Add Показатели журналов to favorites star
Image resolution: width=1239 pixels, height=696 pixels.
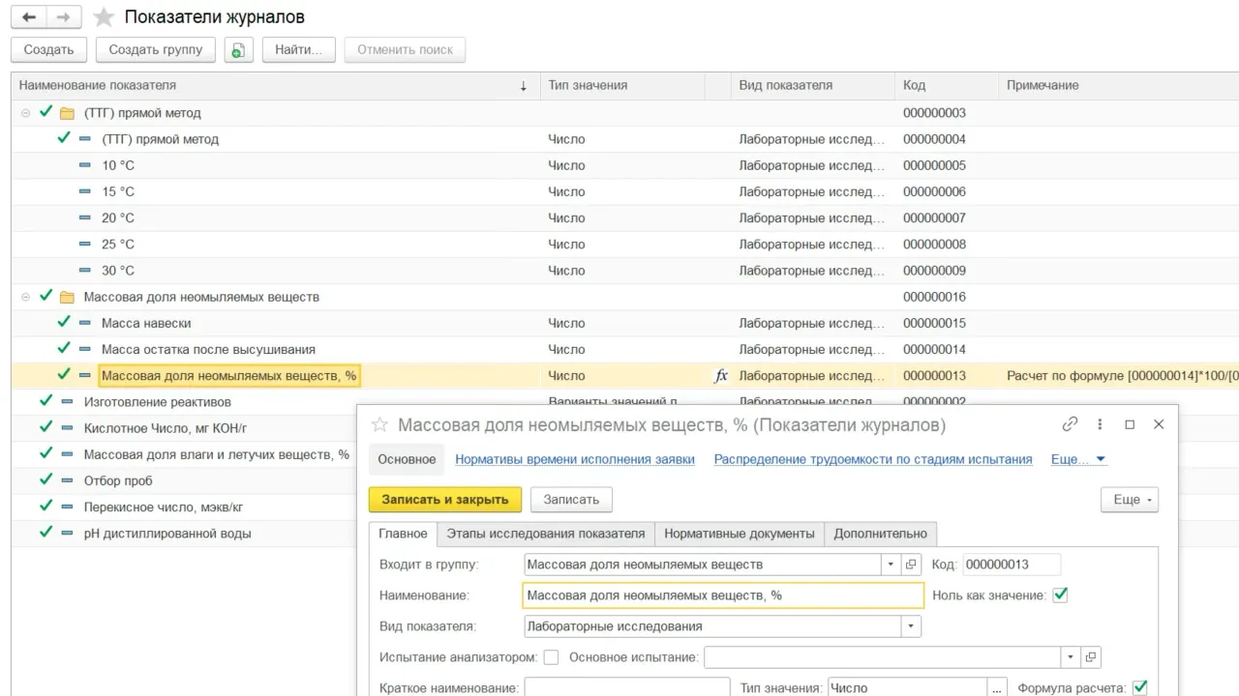click(104, 17)
